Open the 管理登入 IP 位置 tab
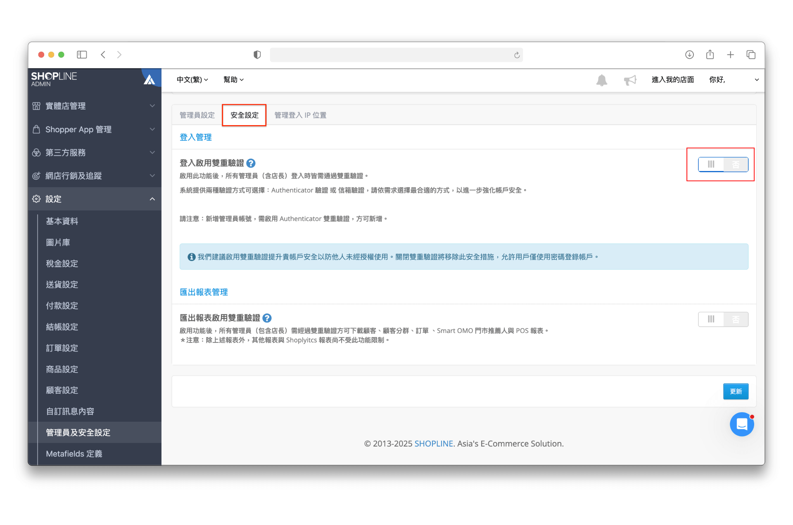Viewport: 793px width, 525px height. [x=300, y=115]
